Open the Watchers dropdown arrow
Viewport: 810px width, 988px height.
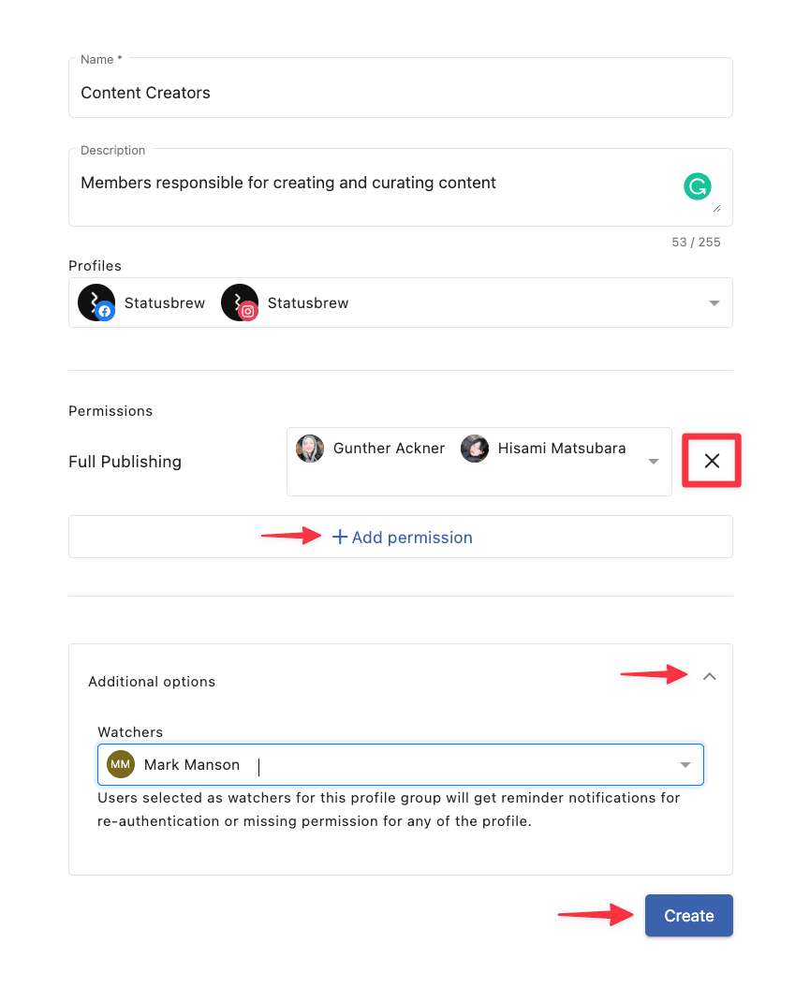coord(685,765)
